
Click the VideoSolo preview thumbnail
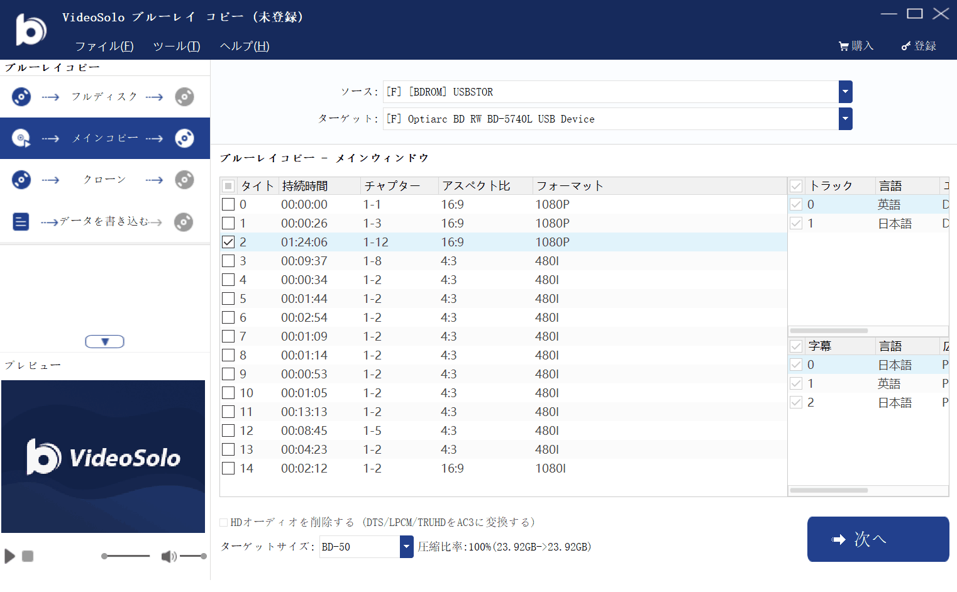click(103, 457)
